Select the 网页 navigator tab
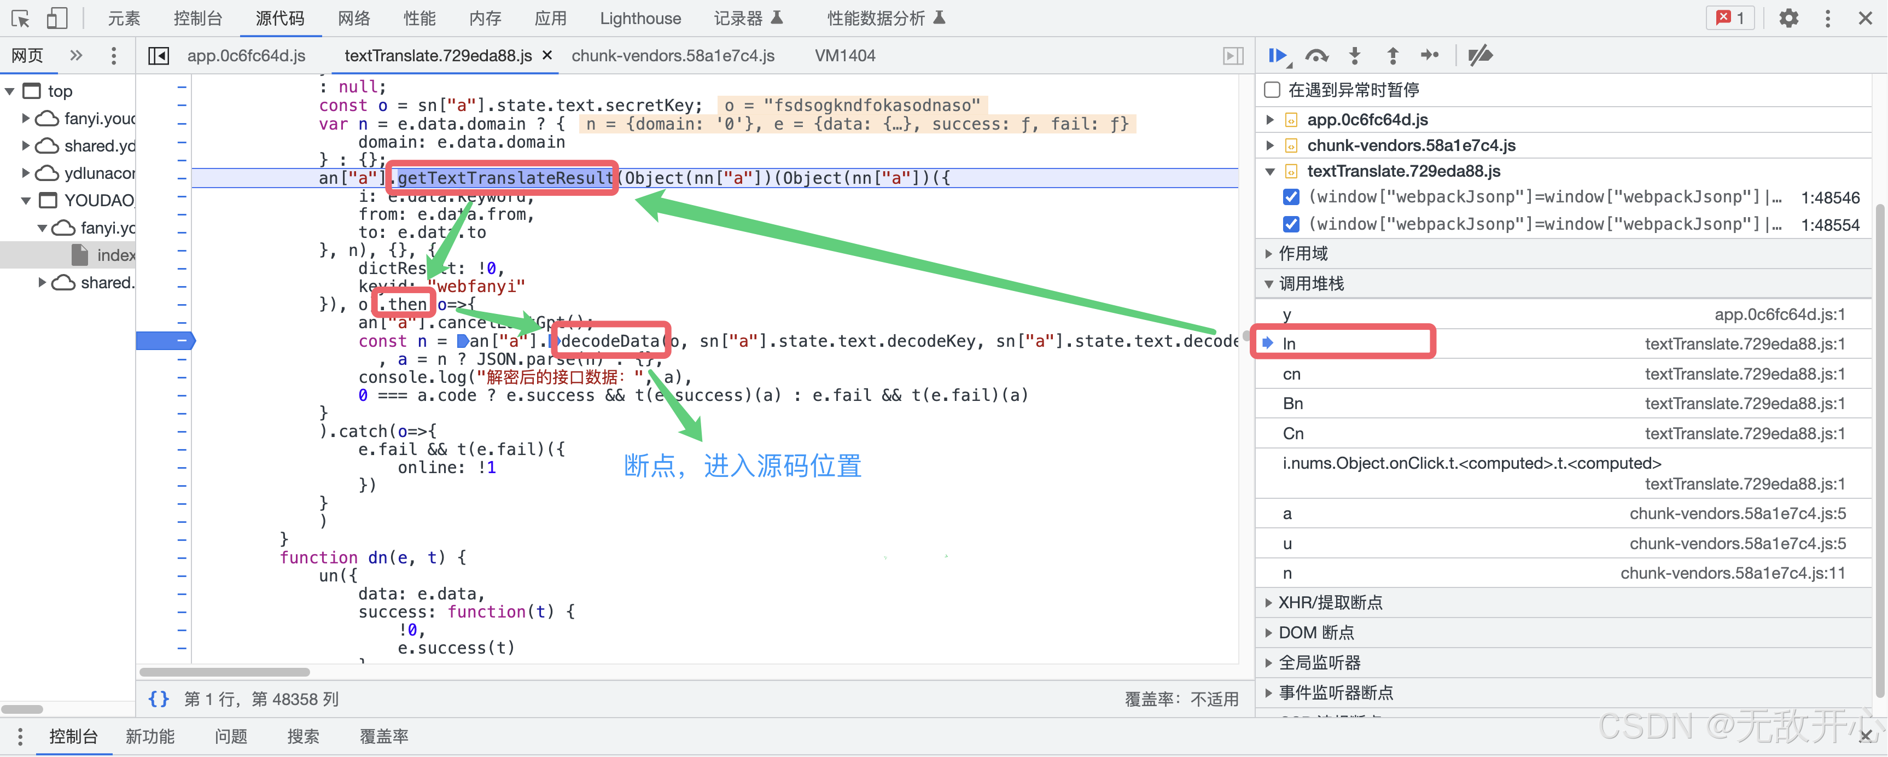 (28, 56)
